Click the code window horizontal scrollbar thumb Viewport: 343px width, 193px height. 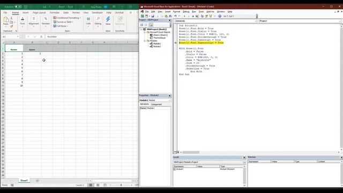pyautogui.click(x=191, y=152)
